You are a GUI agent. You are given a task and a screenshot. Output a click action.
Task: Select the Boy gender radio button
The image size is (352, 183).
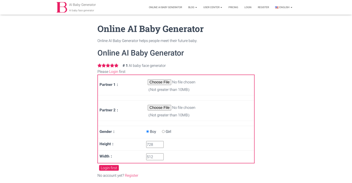click(x=148, y=132)
